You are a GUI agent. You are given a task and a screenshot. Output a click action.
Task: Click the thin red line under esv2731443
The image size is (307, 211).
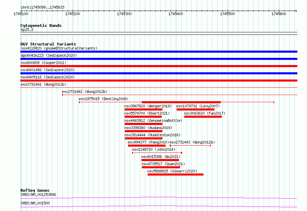coord(190,146)
